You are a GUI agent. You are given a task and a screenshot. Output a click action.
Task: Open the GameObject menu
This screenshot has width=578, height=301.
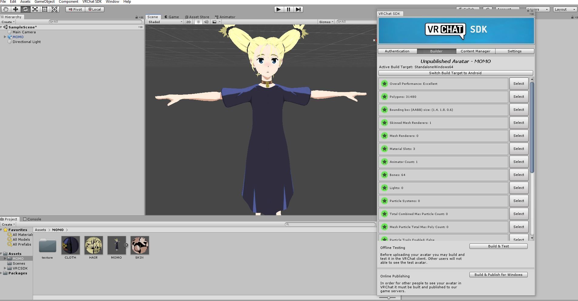45,2
